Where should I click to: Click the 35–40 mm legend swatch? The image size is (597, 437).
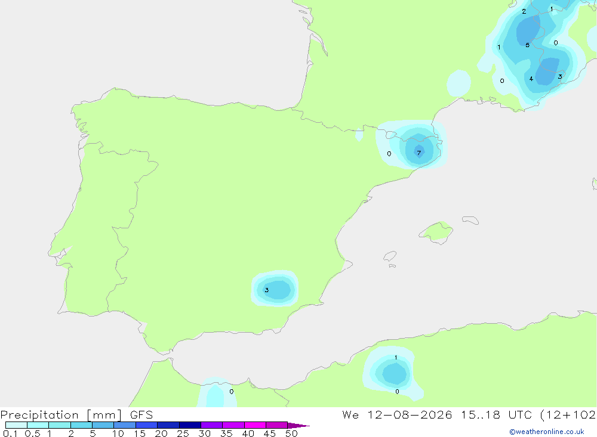point(233,425)
